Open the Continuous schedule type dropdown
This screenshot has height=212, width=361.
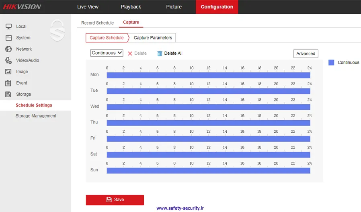click(107, 53)
